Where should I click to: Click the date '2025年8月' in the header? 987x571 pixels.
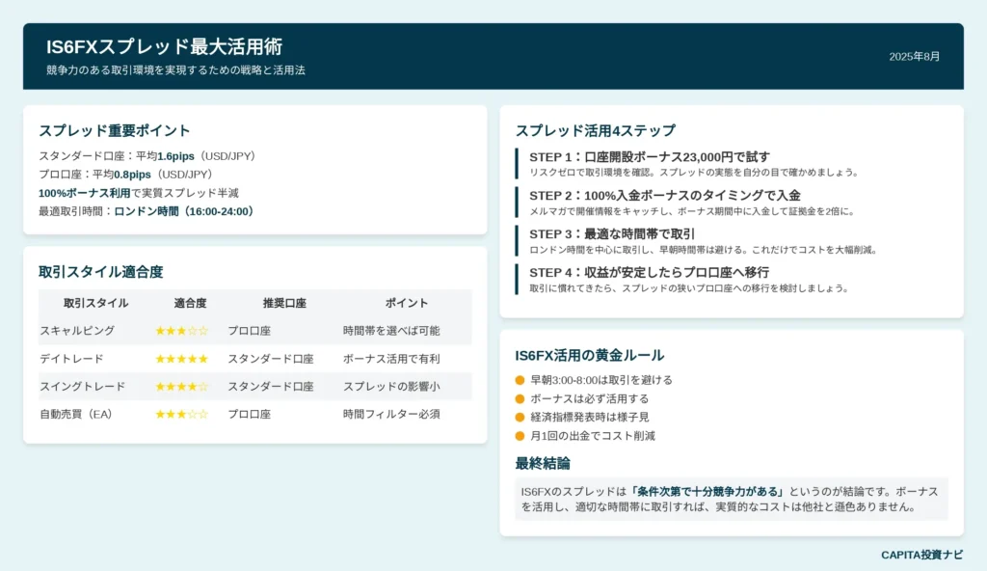[x=914, y=57]
